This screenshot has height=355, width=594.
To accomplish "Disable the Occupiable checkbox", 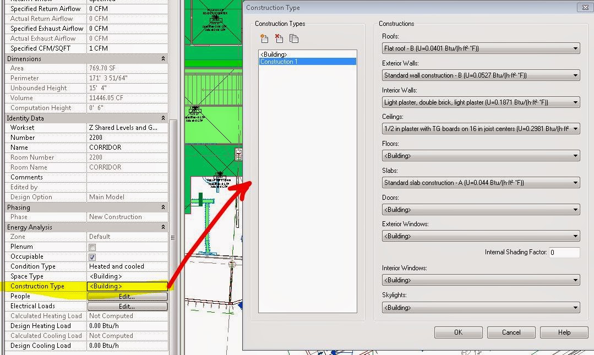I will 91,256.
